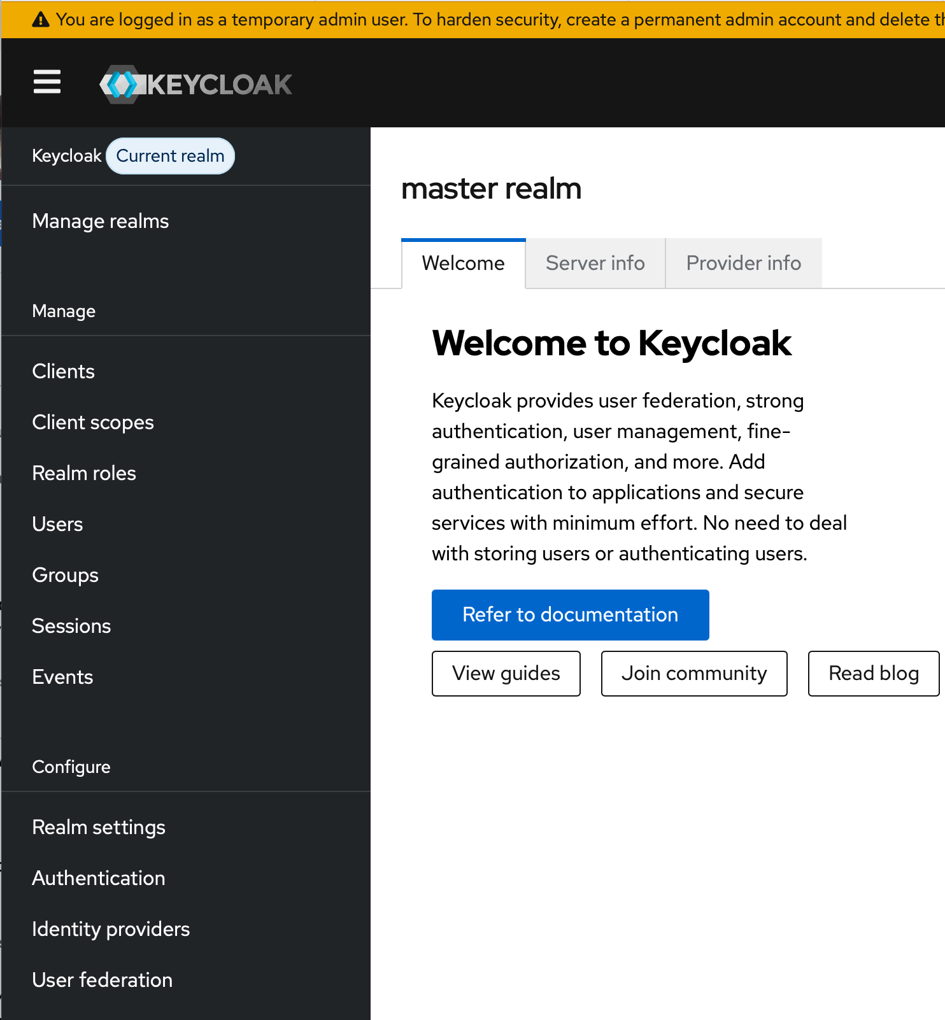
Task: Click the View guides button
Action: click(506, 673)
